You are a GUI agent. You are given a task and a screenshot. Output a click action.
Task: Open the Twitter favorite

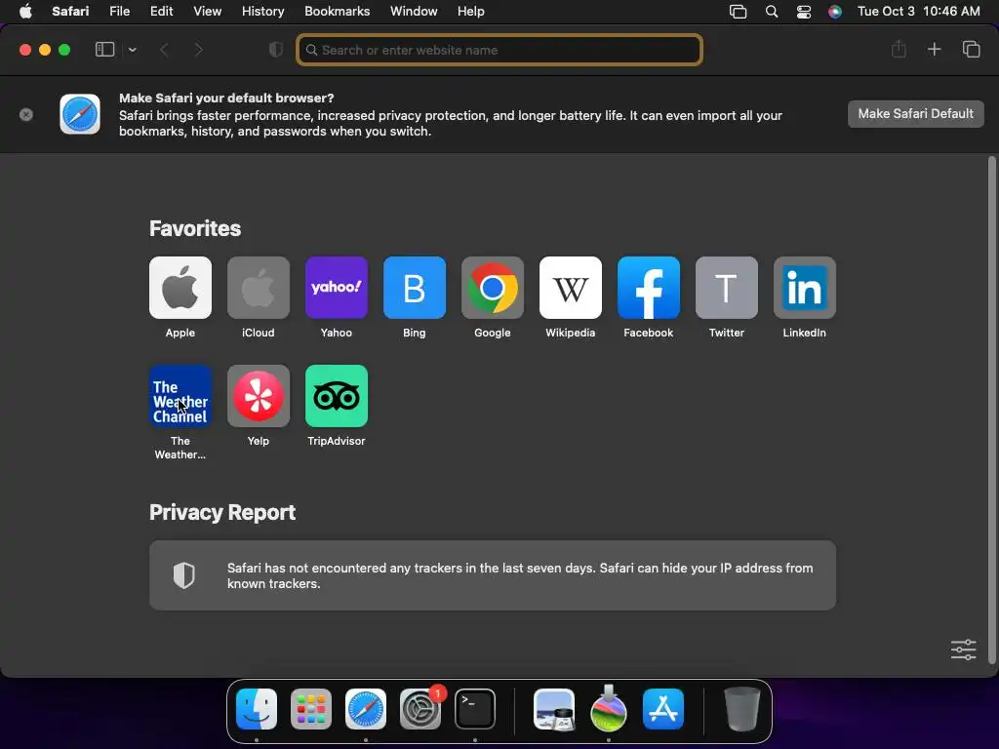pos(726,288)
